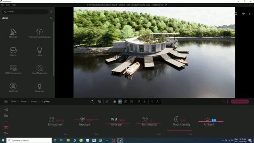254x143 pixels.
Task: Select the material picker tool in toolbar
Action: (99, 102)
